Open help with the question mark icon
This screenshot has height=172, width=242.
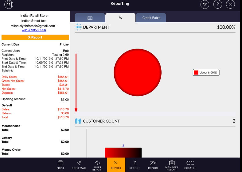(217, 4)
